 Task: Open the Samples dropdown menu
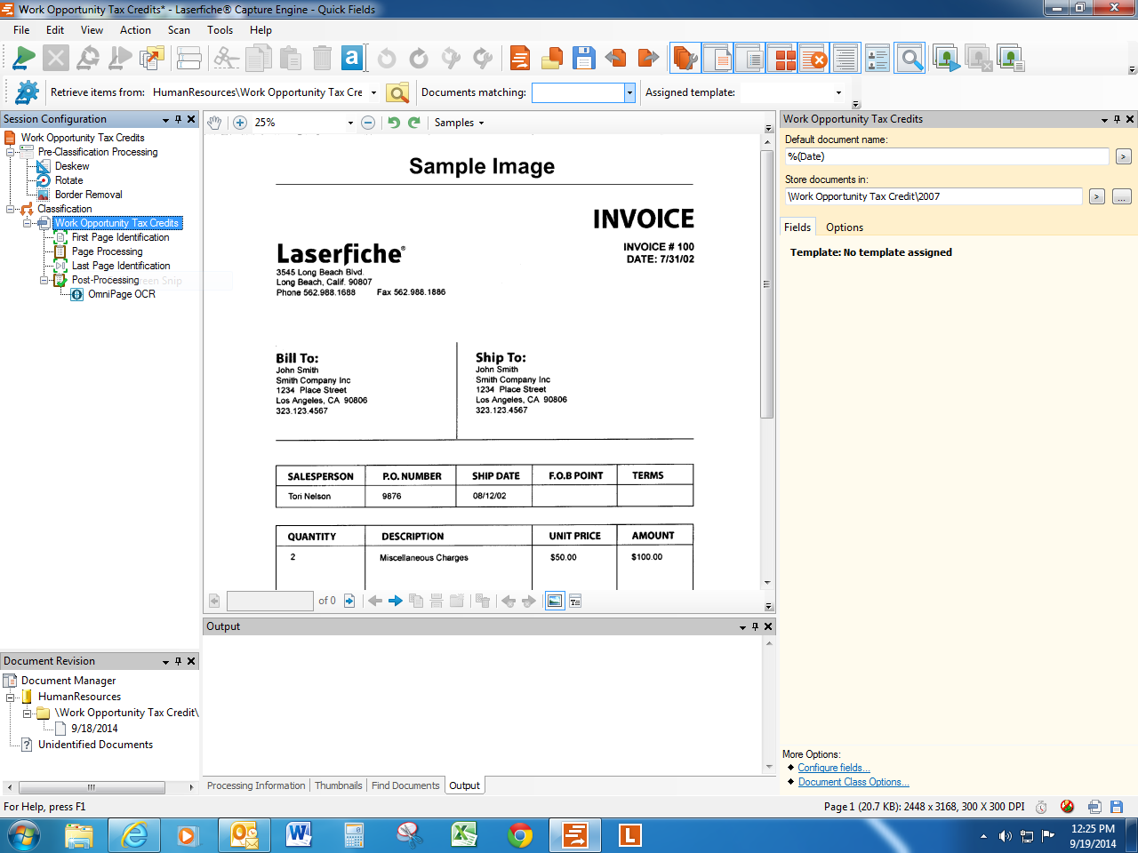(x=460, y=123)
